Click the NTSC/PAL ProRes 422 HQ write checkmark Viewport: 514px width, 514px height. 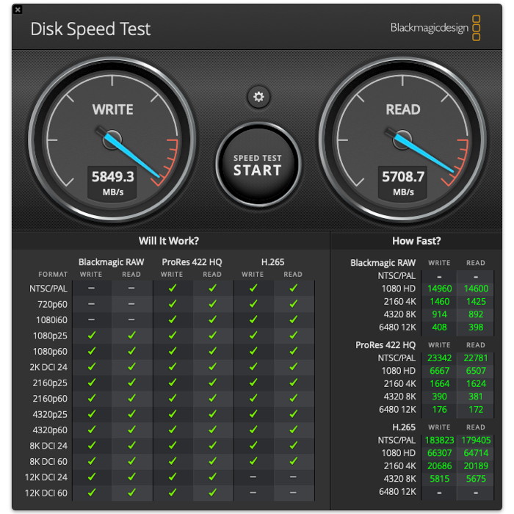point(172,289)
